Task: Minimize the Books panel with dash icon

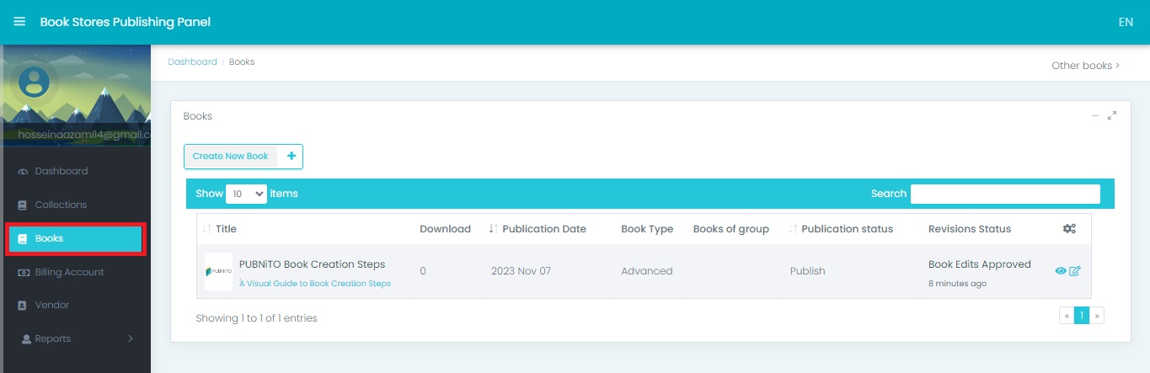Action: click(1095, 116)
